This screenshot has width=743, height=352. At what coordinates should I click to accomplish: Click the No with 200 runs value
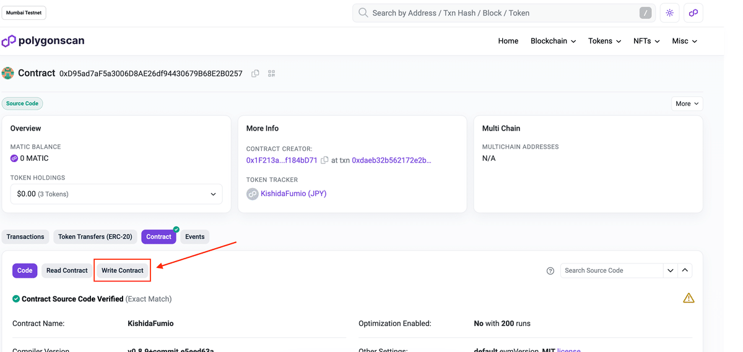coord(502,324)
